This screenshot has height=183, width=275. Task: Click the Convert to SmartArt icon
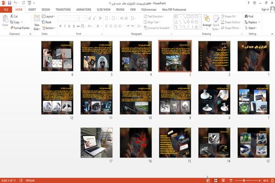click(145, 28)
